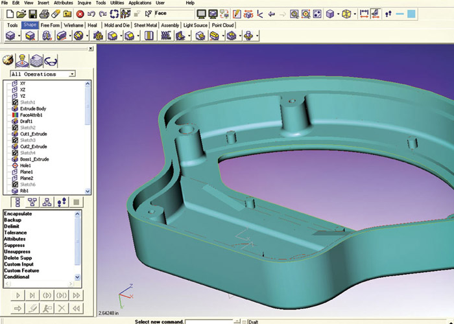
Task: Click the light blue color swatch
Action: [x=412, y=13]
